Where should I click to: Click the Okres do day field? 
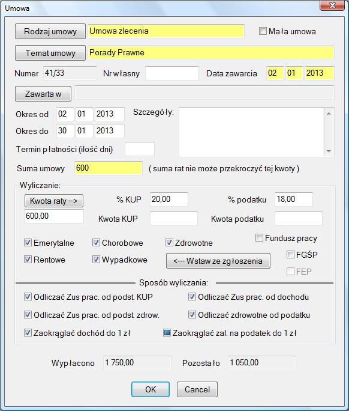point(65,131)
